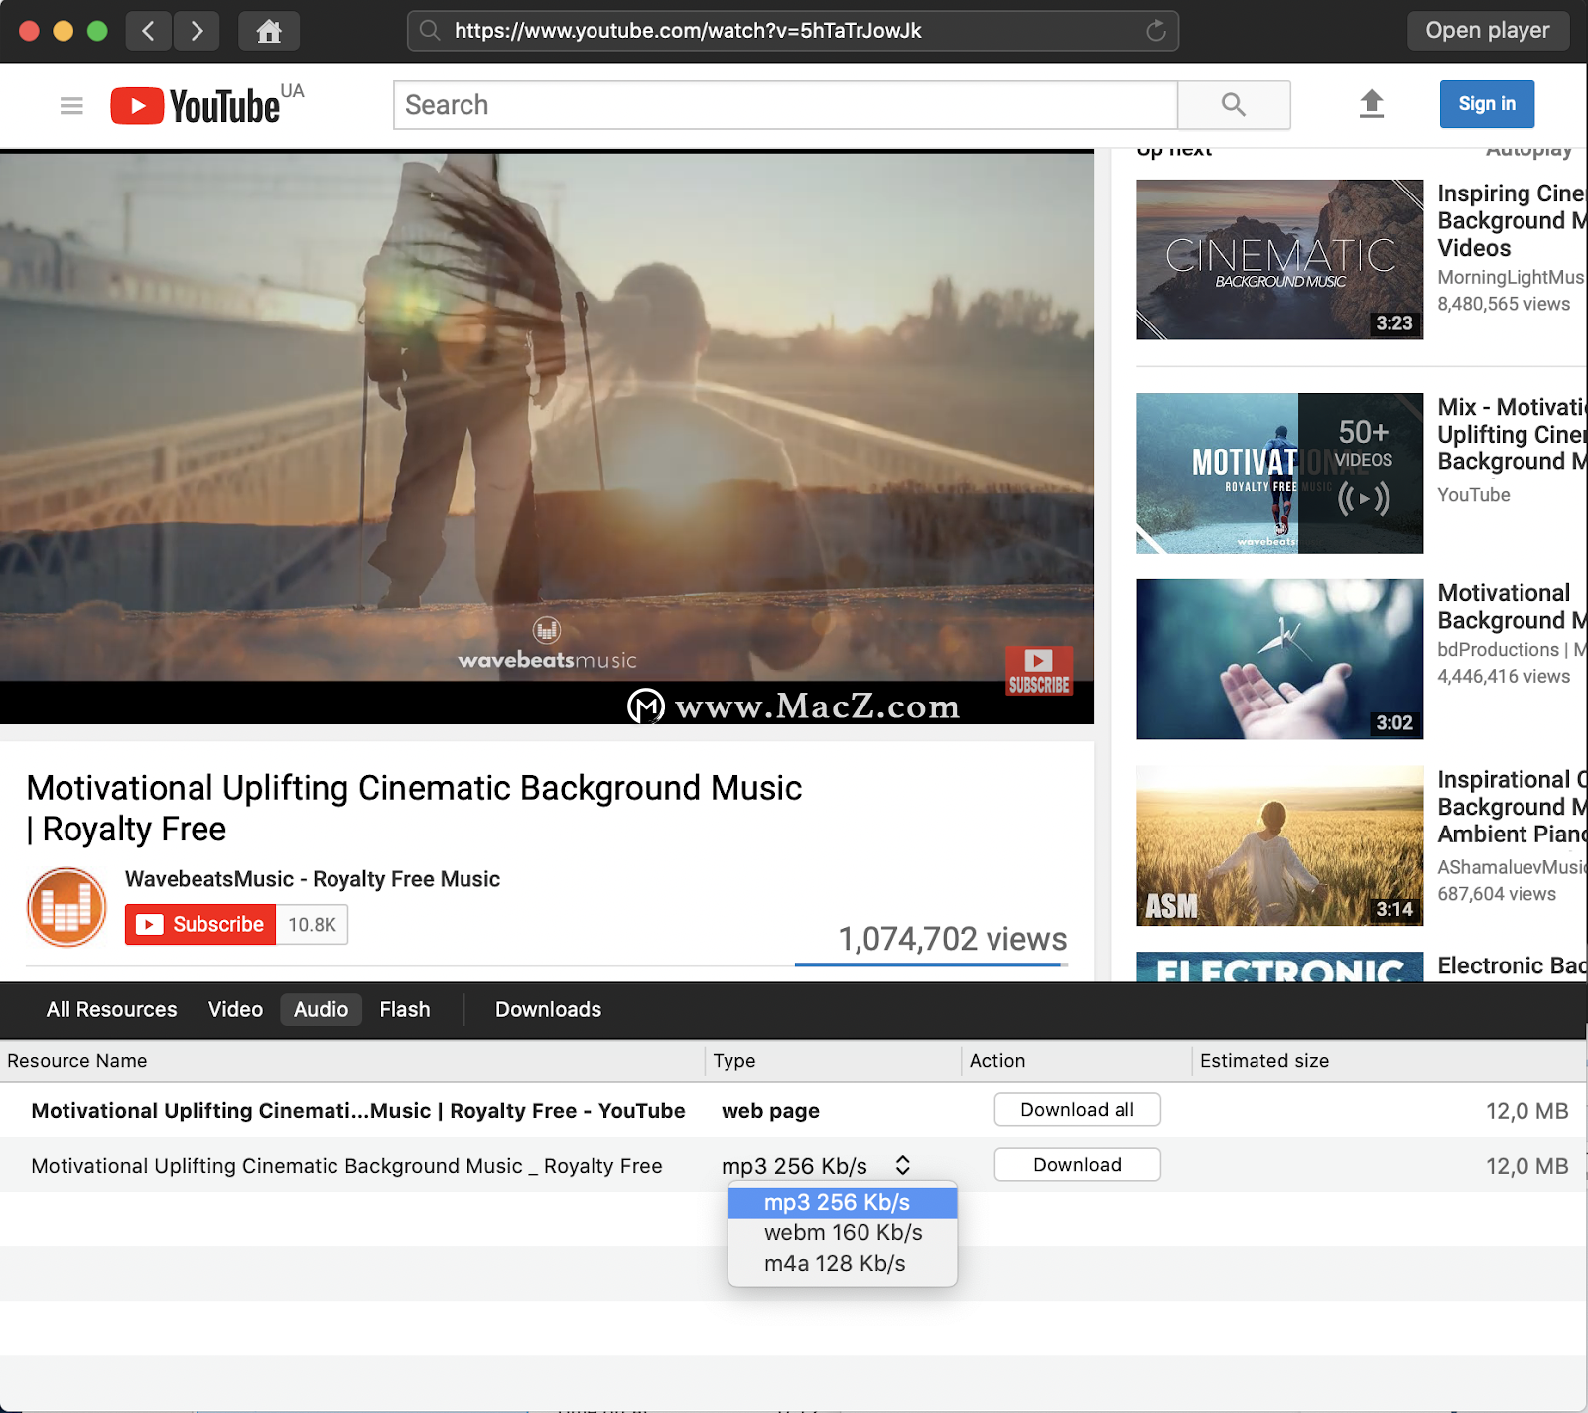
Task: Click the AShamaluevMusic channel name
Action: point(1512,866)
